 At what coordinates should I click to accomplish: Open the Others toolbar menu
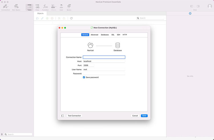tap(54, 7)
